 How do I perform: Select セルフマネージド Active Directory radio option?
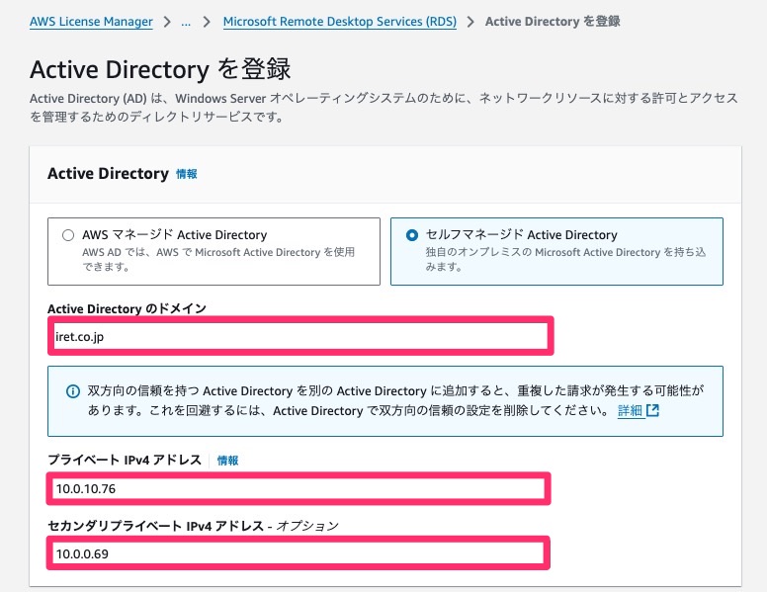tap(412, 235)
